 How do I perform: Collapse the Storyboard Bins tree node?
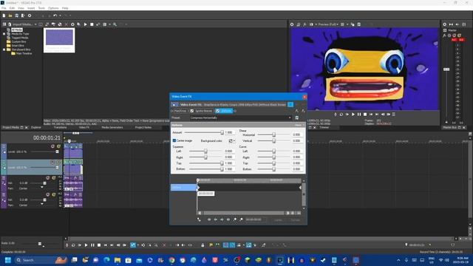[x=4, y=50]
